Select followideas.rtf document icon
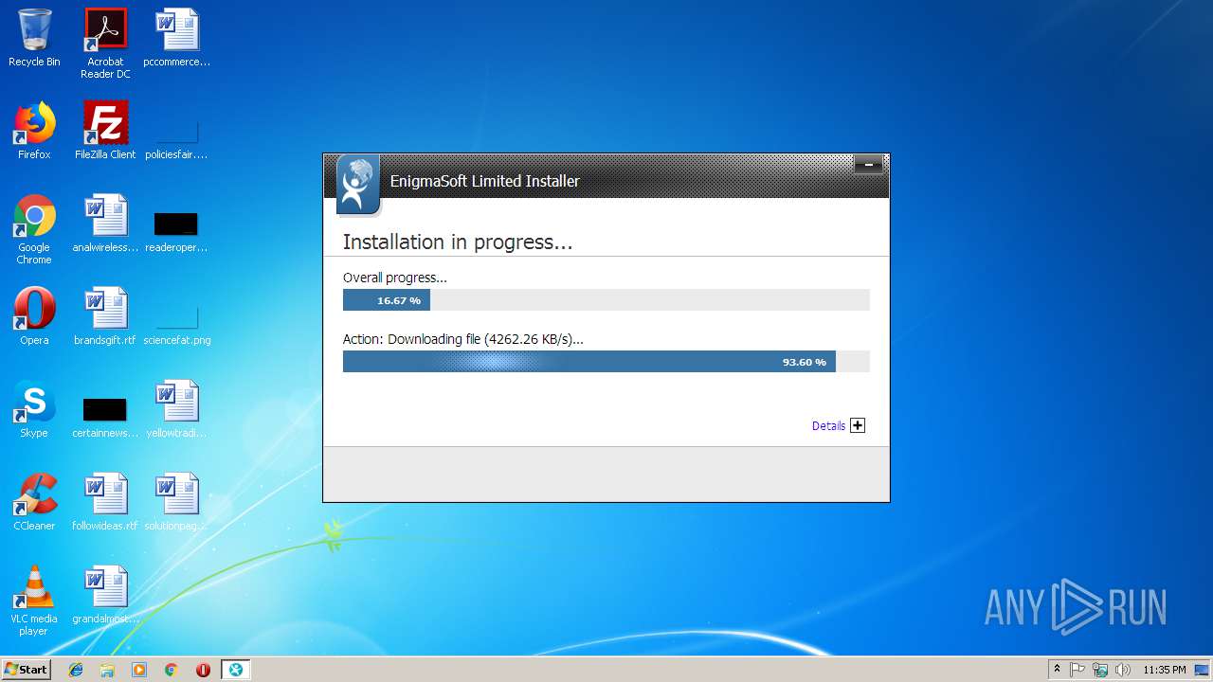This screenshot has width=1213, height=682. point(105,502)
